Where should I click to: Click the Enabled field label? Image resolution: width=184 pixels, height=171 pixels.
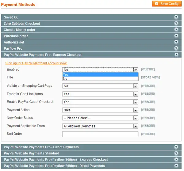pyautogui.click(x=13, y=69)
